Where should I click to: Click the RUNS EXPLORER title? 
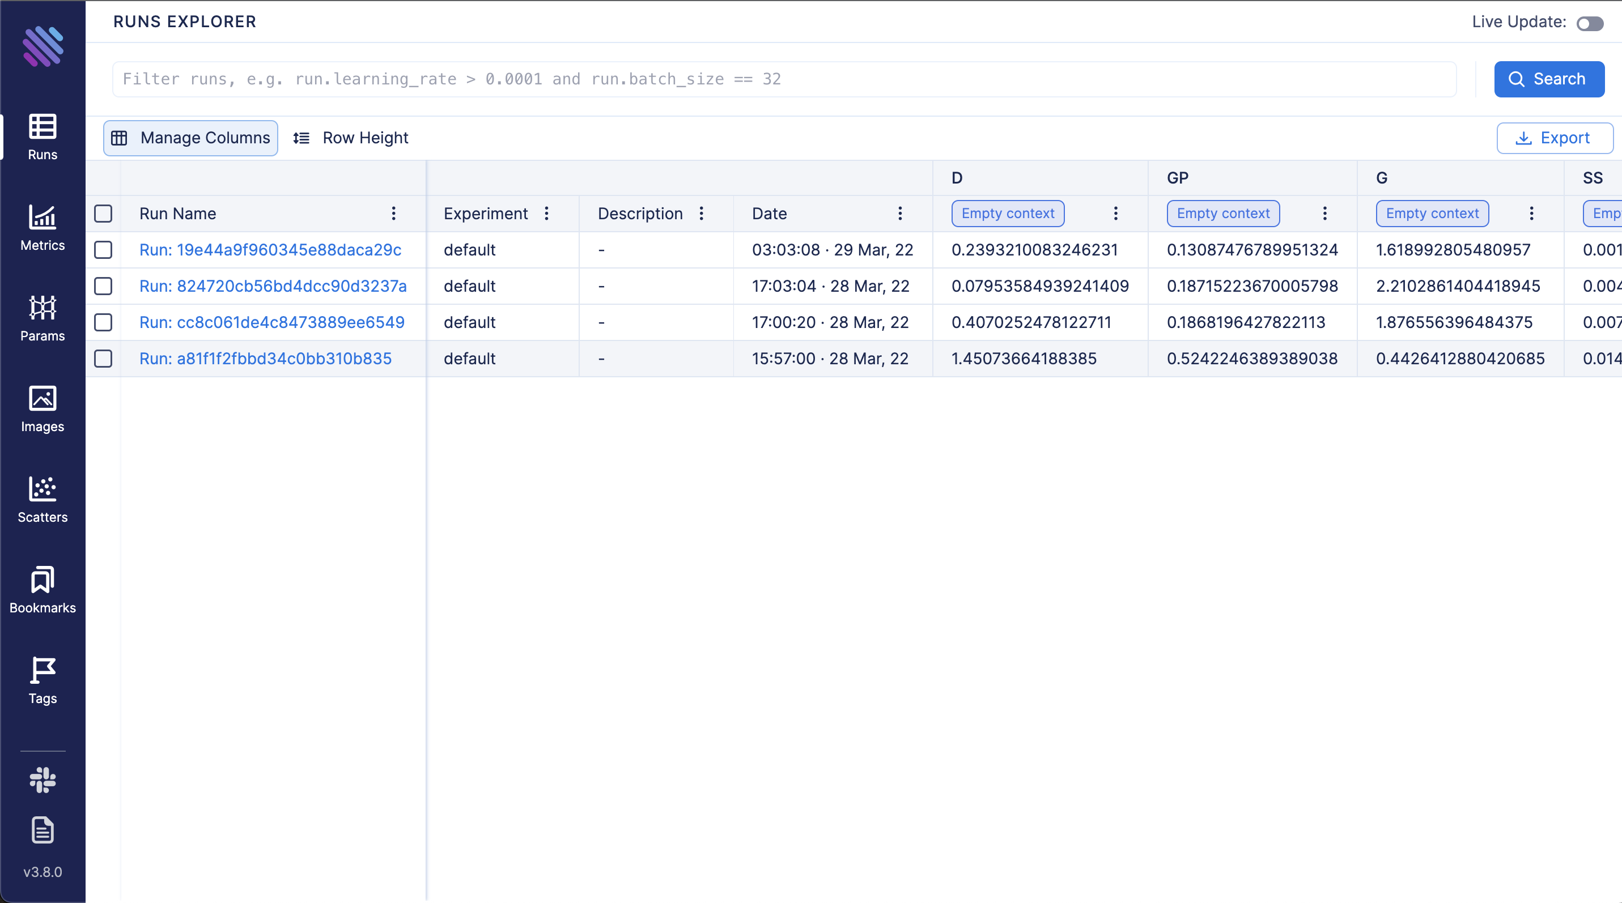(x=185, y=22)
